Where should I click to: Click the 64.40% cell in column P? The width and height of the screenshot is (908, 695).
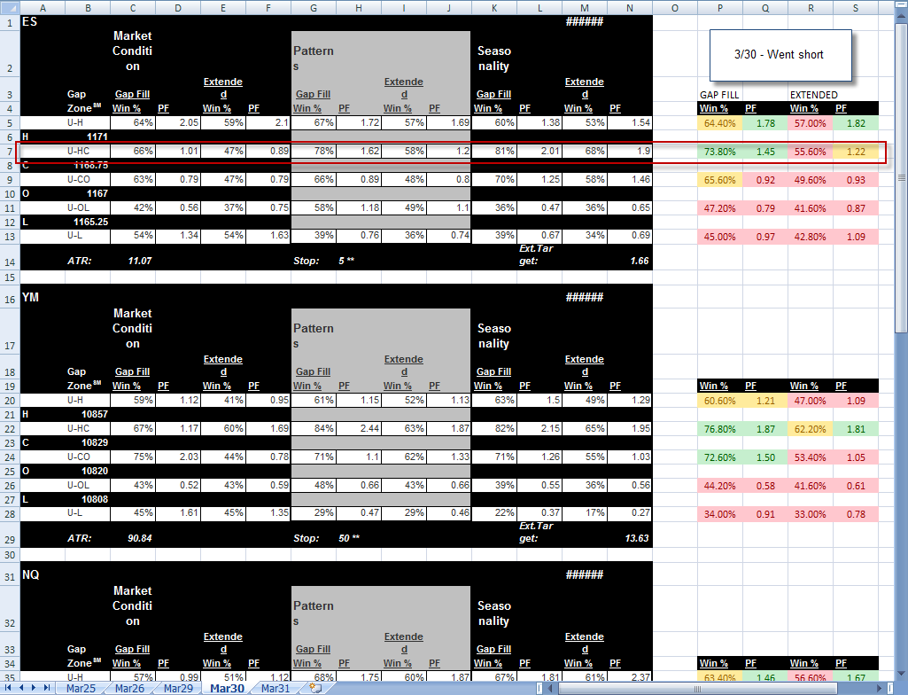point(720,123)
